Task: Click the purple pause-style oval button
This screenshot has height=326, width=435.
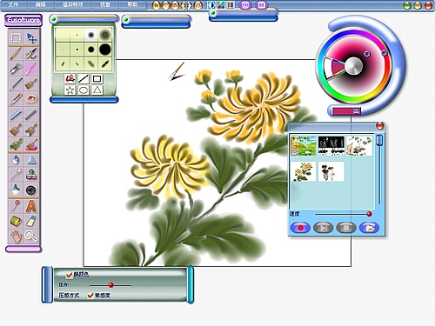Action: tap(261, 4)
